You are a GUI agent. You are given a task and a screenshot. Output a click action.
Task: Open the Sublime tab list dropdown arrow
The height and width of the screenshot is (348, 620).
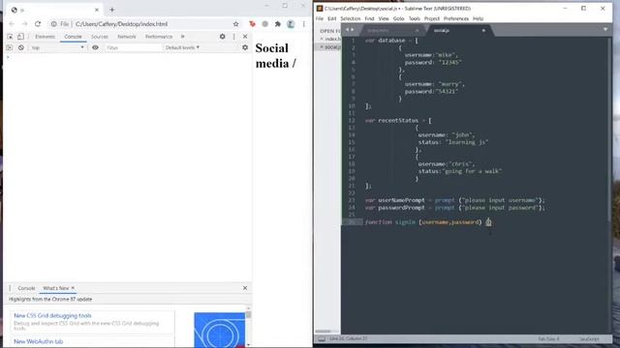(x=604, y=30)
